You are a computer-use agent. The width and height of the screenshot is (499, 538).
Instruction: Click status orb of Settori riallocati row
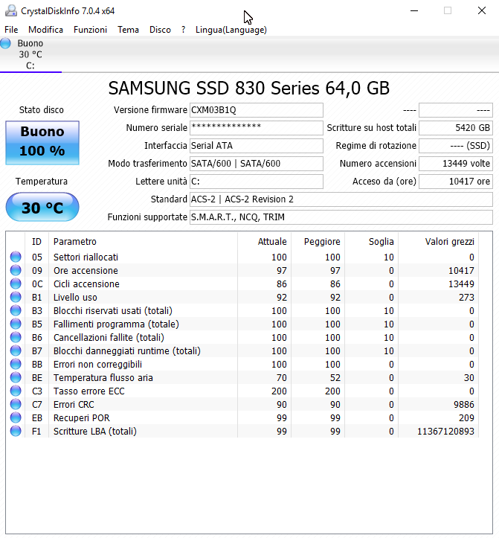tap(16, 257)
